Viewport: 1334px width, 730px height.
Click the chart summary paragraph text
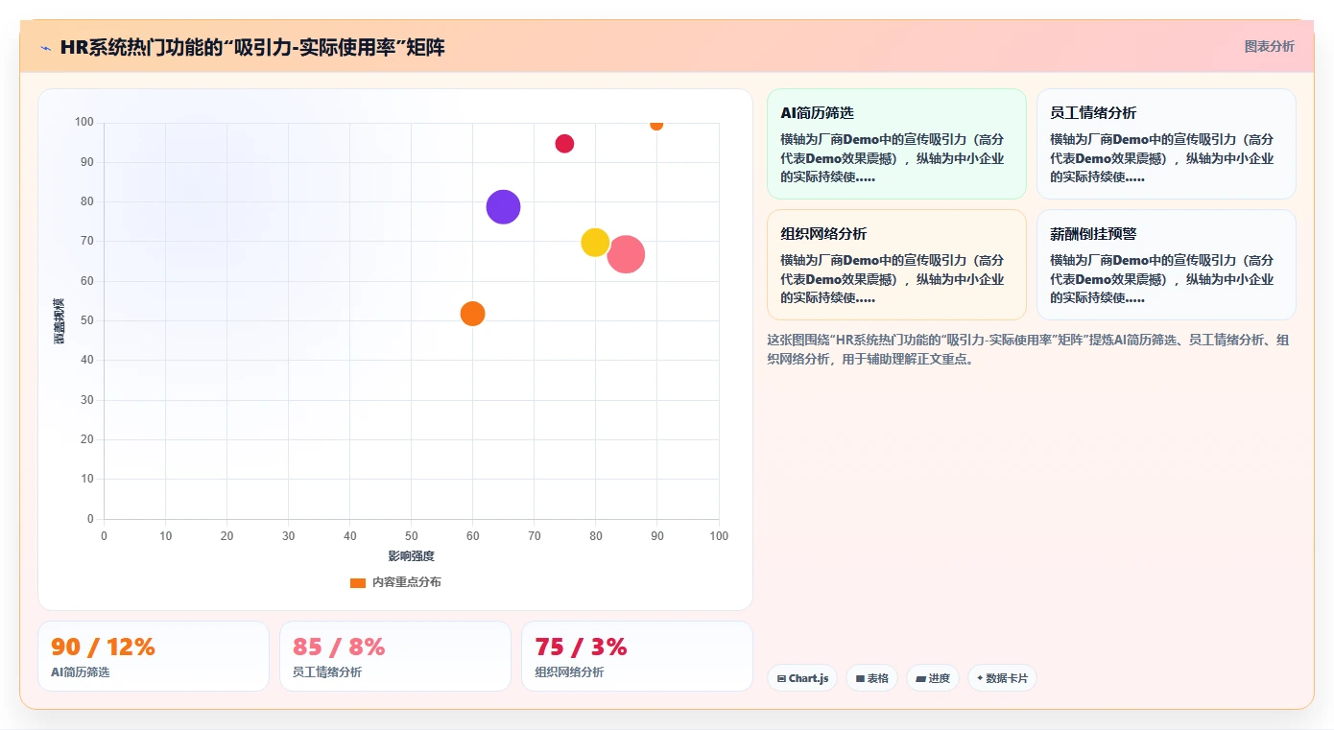coord(1028,349)
